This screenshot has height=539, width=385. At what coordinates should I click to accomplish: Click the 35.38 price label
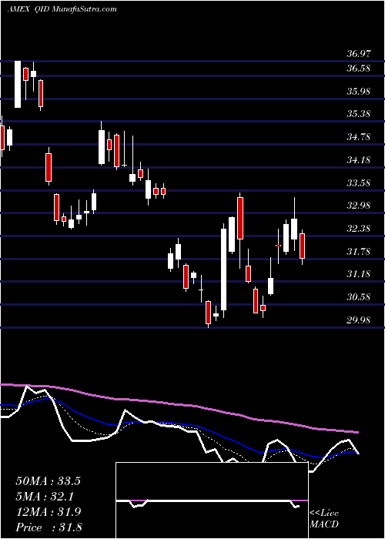[358, 114]
